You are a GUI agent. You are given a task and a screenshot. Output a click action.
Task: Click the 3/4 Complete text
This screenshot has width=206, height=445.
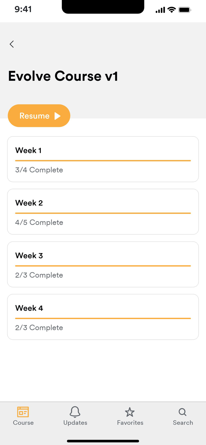[39, 170]
